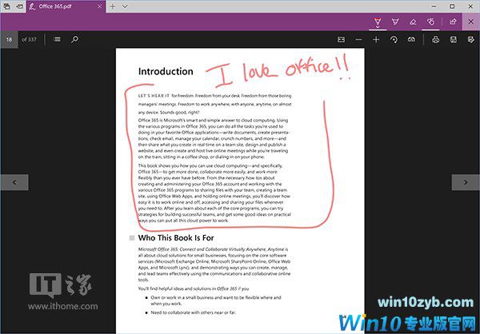Expand the tab preview chevron

click(x=125, y=6)
